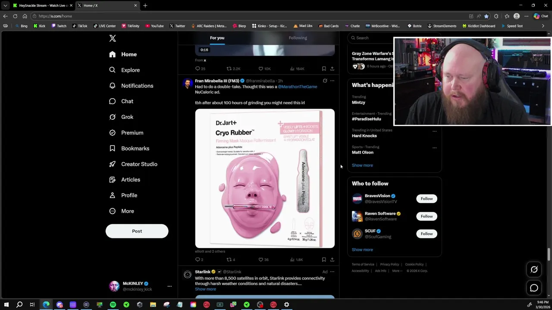Click Show more on Starlink post

tap(205, 289)
